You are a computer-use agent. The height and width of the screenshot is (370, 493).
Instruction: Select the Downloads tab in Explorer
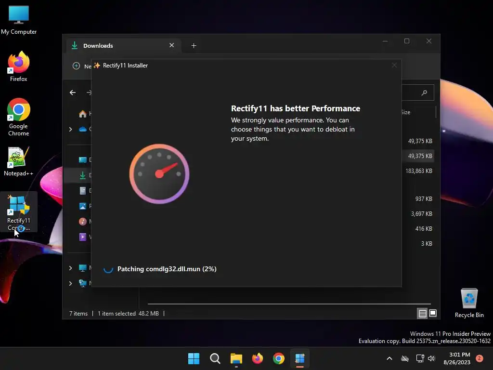click(x=123, y=46)
